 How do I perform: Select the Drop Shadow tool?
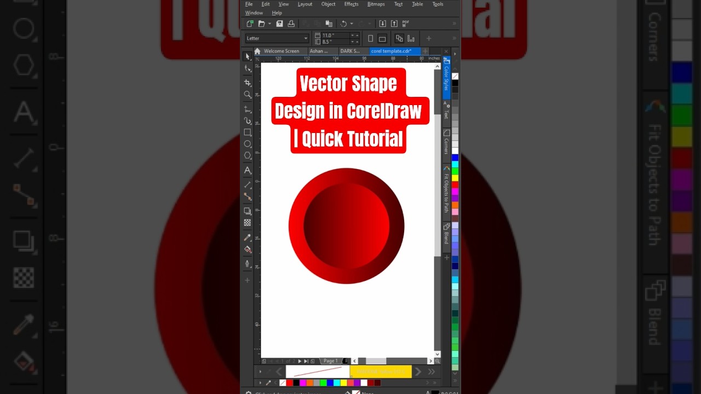click(x=248, y=211)
